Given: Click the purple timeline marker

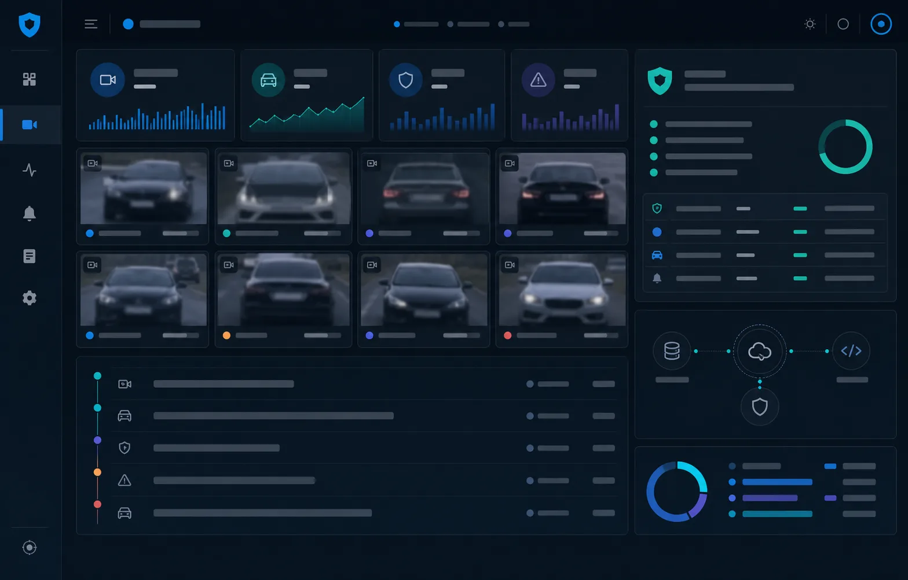Looking at the screenshot, I should click(97, 440).
